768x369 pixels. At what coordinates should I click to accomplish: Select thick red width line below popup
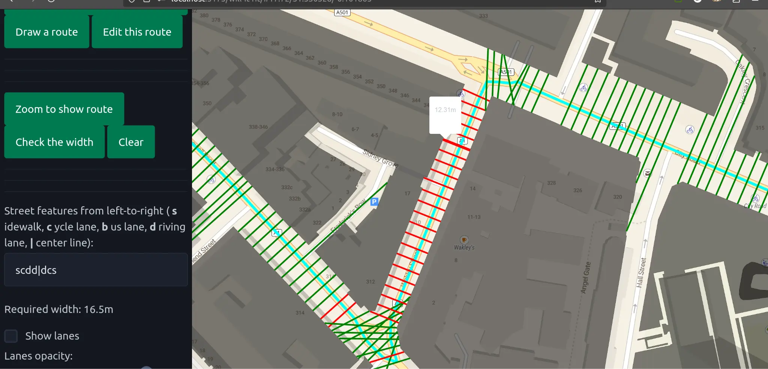(456, 144)
